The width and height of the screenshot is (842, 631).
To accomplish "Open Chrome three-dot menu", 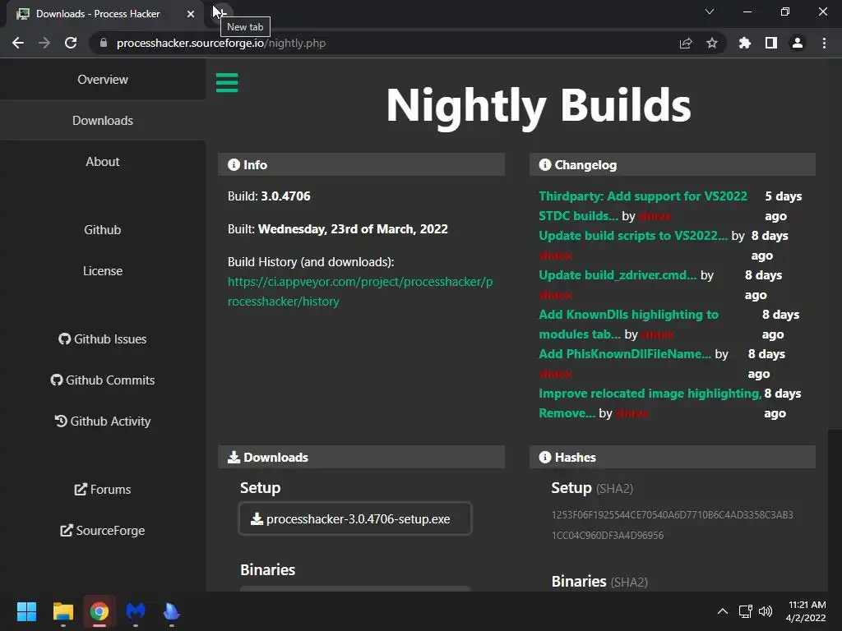I will [x=824, y=43].
